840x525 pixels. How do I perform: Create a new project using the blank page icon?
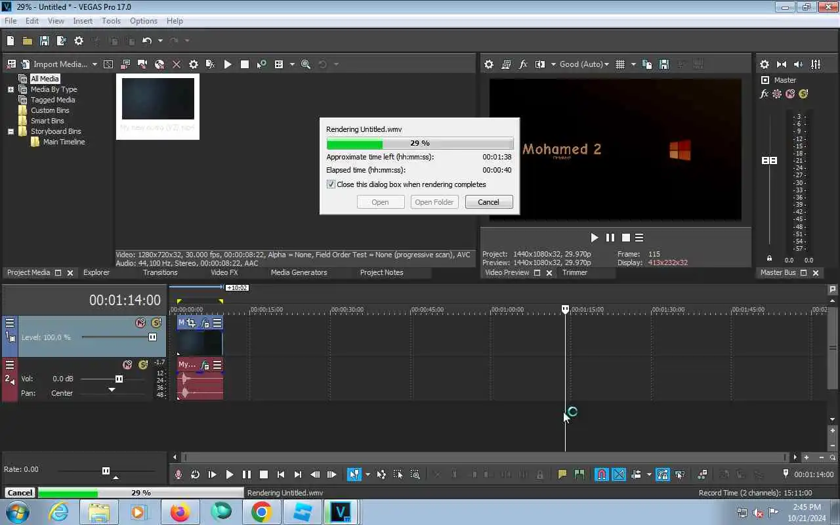click(10, 41)
